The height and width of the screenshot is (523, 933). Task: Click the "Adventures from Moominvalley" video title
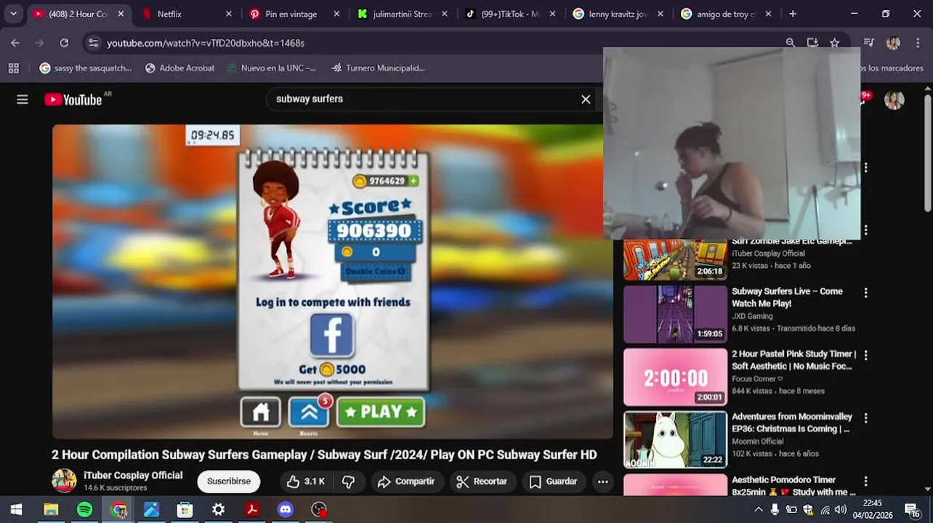pyautogui.click(x=792, y=423)
